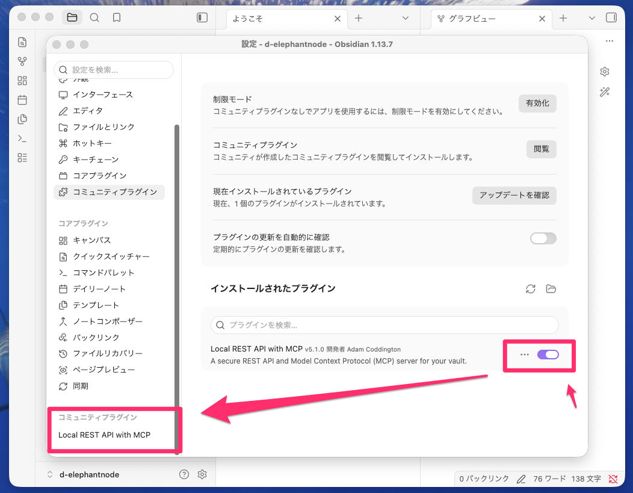The width and height of the screenshot is (633, 493).
Task: Insert template icon in left ribbon
Action: pyautogui.click(x=22, y=119)
